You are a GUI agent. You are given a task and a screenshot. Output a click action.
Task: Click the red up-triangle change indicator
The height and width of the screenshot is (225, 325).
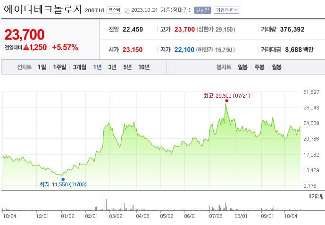[26, 48]
